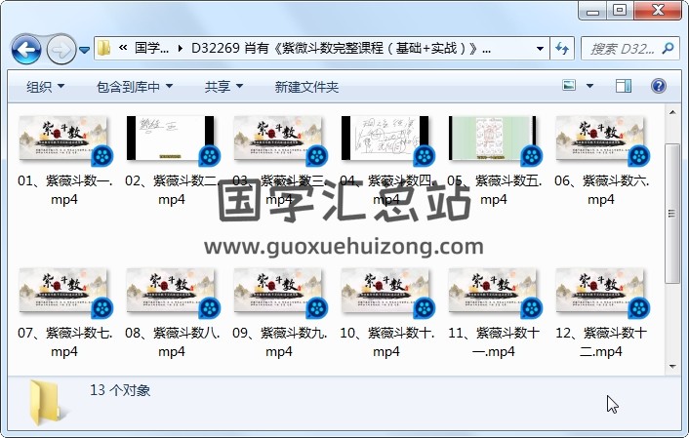Click the vertical scrollbar of file list
This screenshot has width=689, height=438.
pos(672,215)
